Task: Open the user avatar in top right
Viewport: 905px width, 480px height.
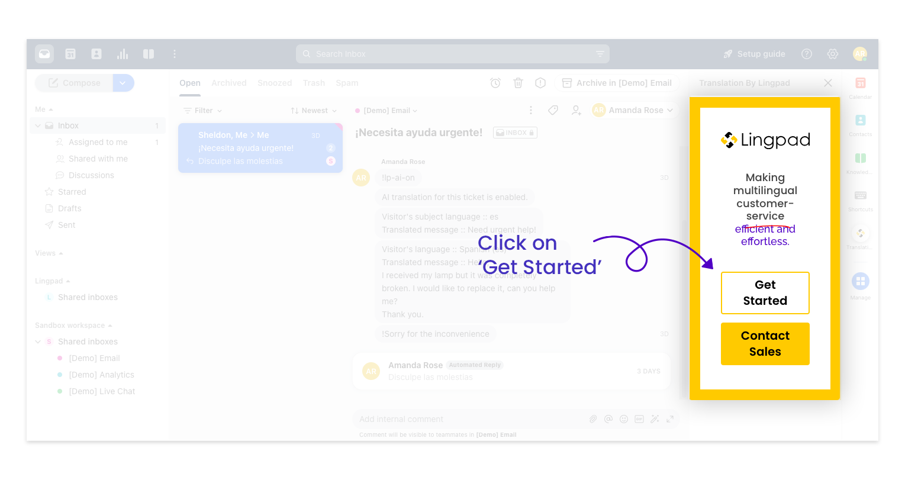Action: pos(860,54)
